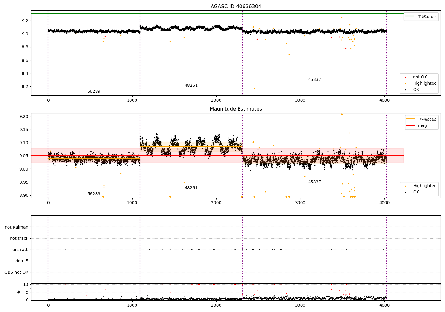Click obsid label 56289 in the top plot
This screenshot has width=445, height=312.
tap(94, 92)
